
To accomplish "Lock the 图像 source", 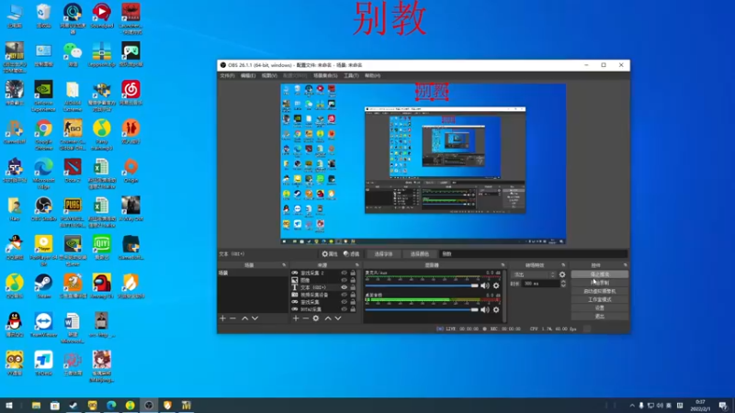I will (353, 280).
